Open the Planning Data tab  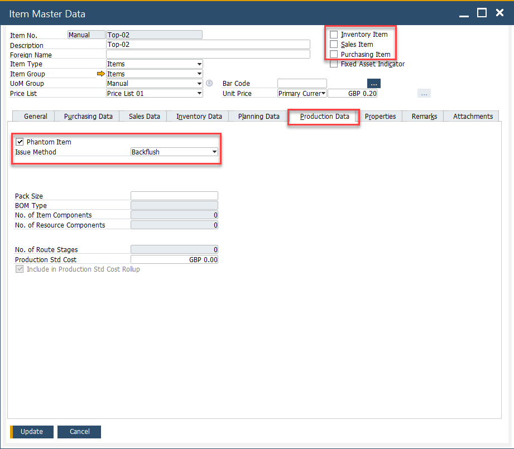click(258, 117)
